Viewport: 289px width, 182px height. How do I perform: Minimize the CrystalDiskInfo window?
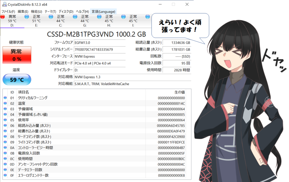[x=160, y=4]
